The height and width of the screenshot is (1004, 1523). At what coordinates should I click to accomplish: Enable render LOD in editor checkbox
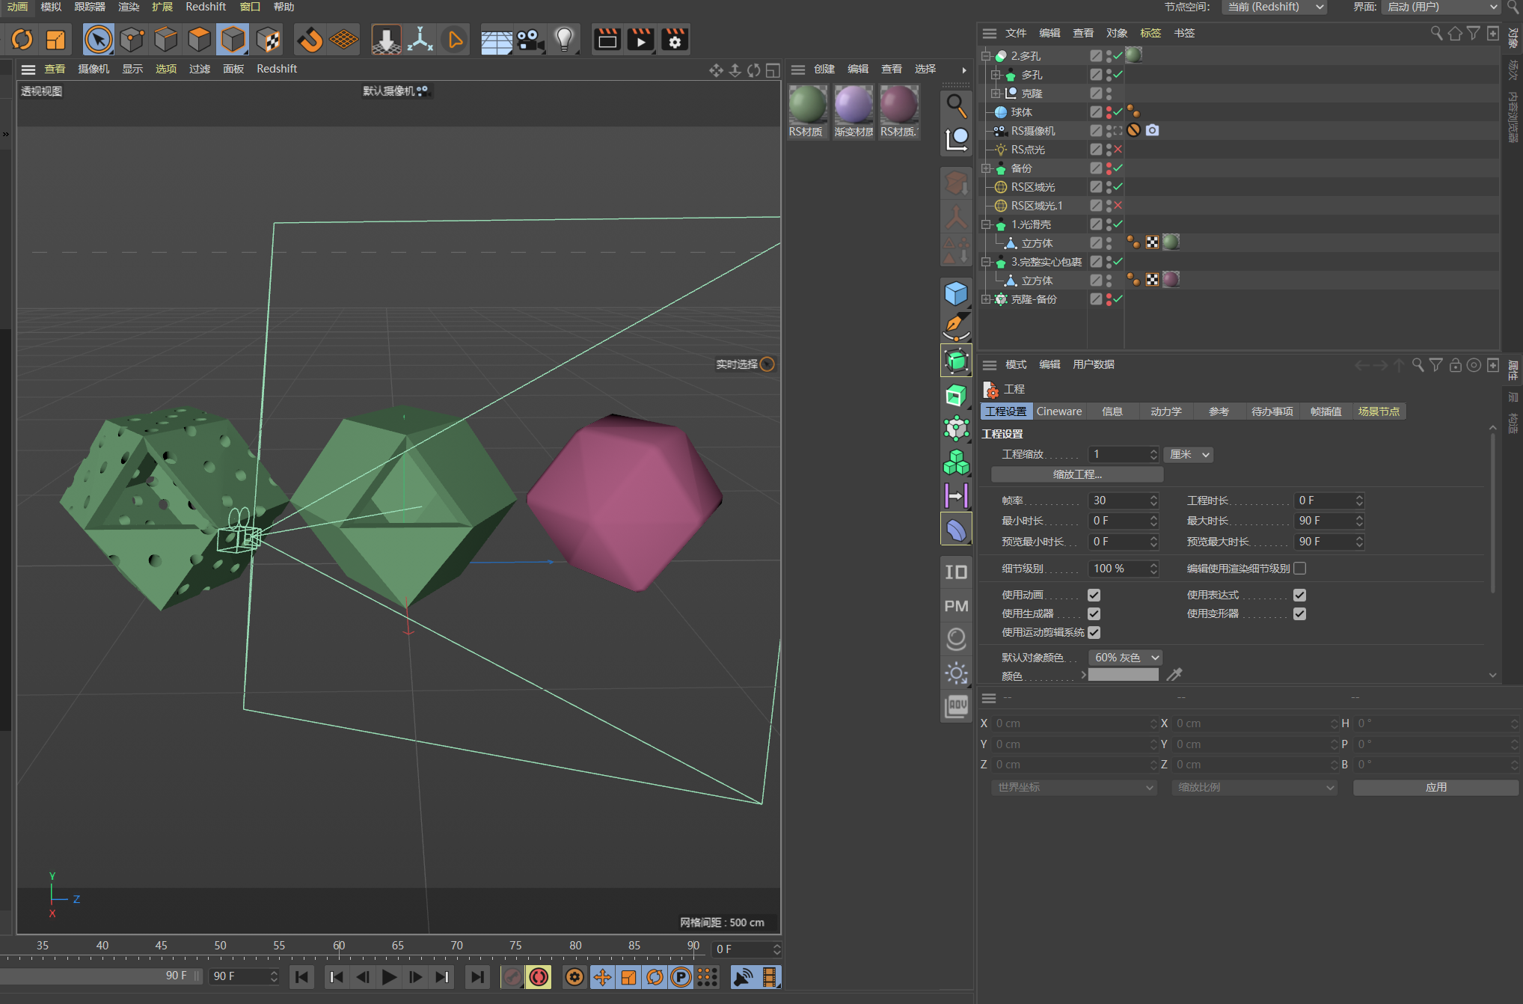point(1299,569)
